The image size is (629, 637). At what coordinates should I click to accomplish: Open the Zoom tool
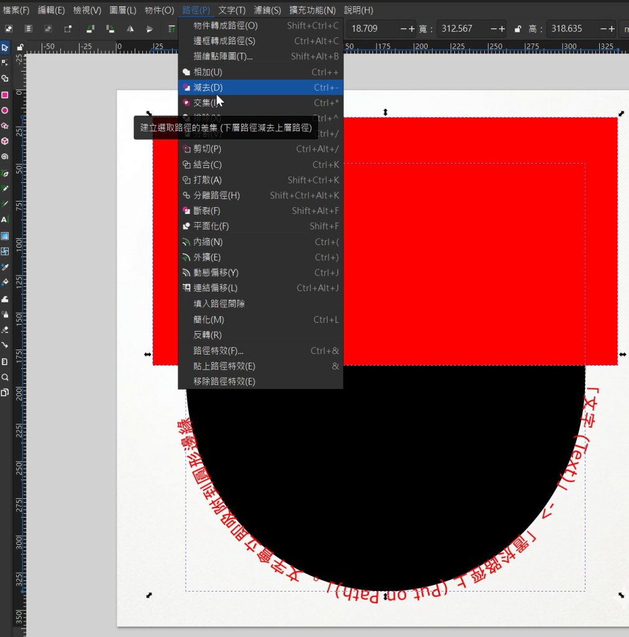[5, 377]
